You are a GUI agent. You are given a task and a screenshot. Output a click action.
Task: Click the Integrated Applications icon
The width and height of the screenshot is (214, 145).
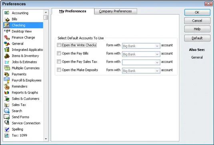click(7, 50)
